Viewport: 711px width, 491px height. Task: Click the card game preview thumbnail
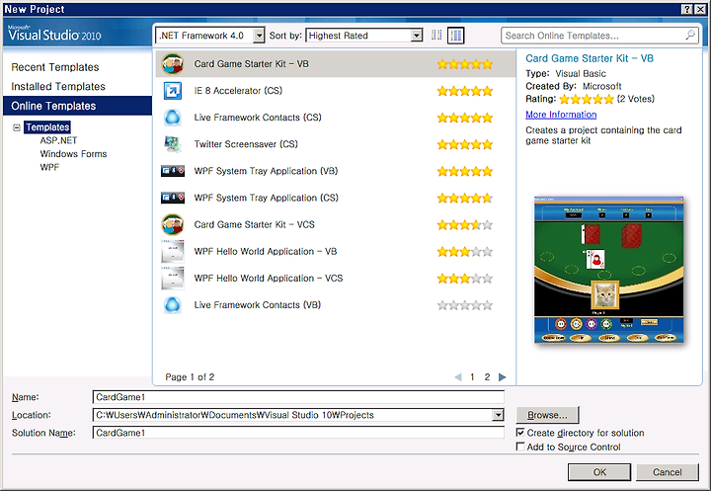coord(608,270)
